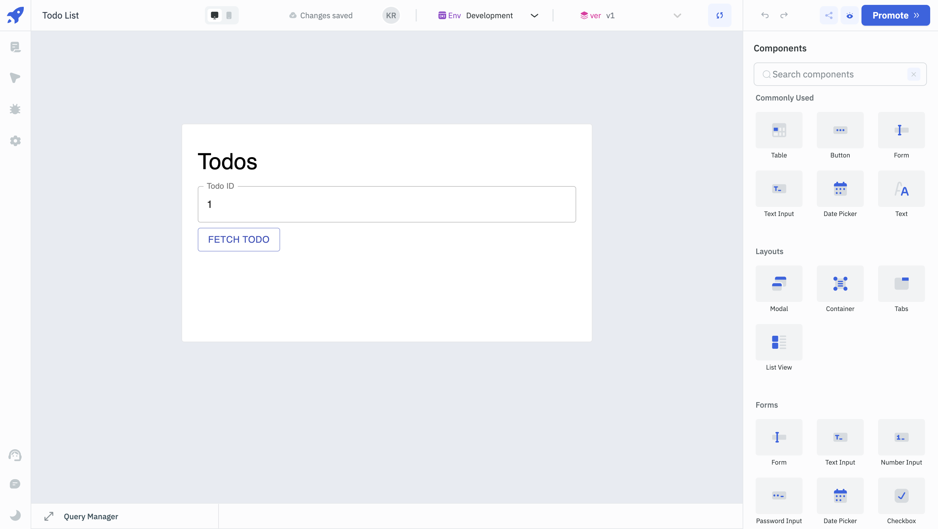Select Date Picker under Commonly Used
This screenshot has width=938, height=529.
click(x=840, y=194)
